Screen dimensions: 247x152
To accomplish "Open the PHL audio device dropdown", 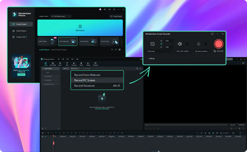I will pyautogui.click(x=184, y=51).
